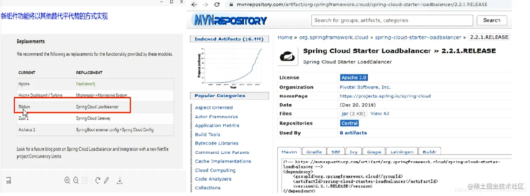530x196 pixels.
Task: Open the Cache Implementations category
Action: point(223,161)
